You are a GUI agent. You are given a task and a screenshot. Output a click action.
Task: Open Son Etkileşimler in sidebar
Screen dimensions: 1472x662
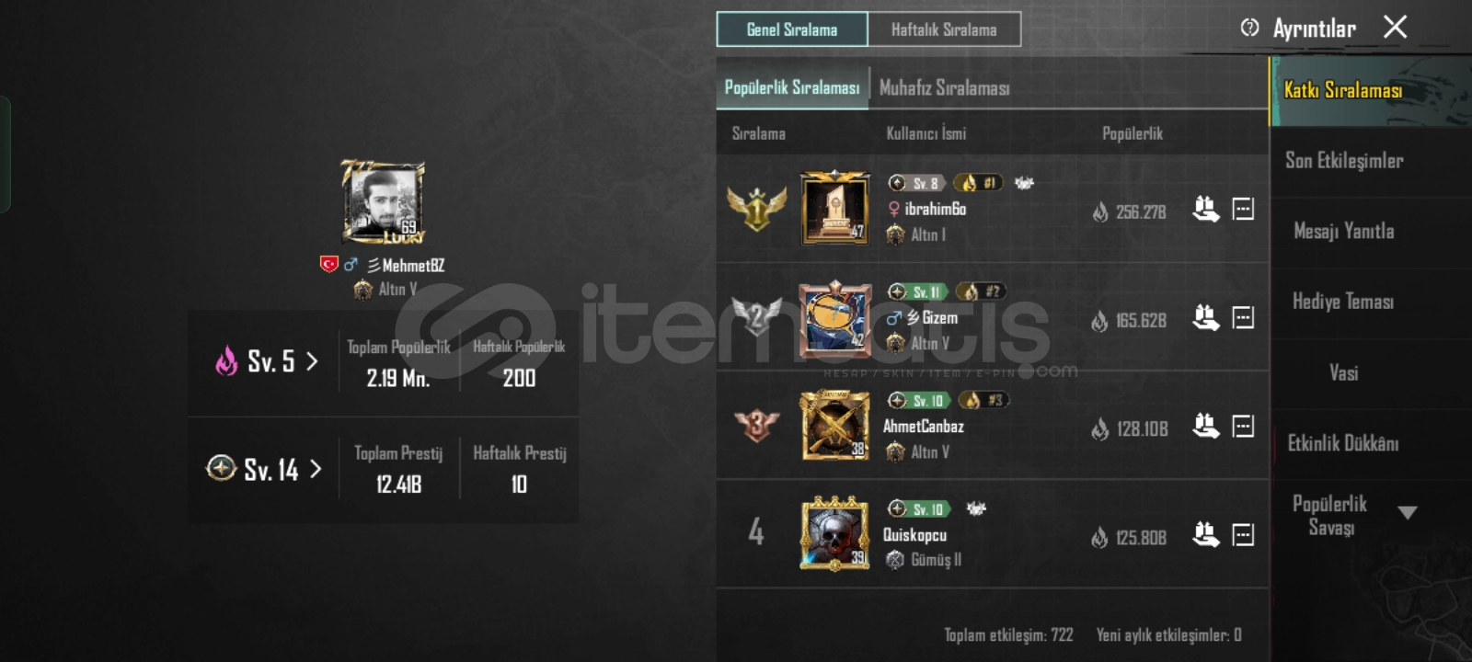point(1344,161)
